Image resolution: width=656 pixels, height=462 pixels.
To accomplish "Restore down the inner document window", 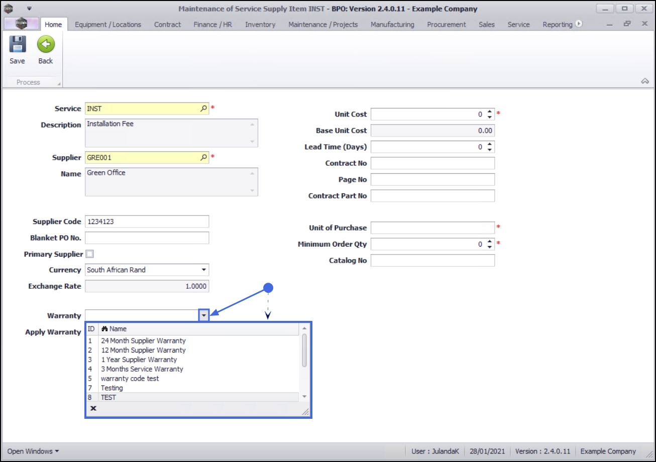I will (627, 24).
